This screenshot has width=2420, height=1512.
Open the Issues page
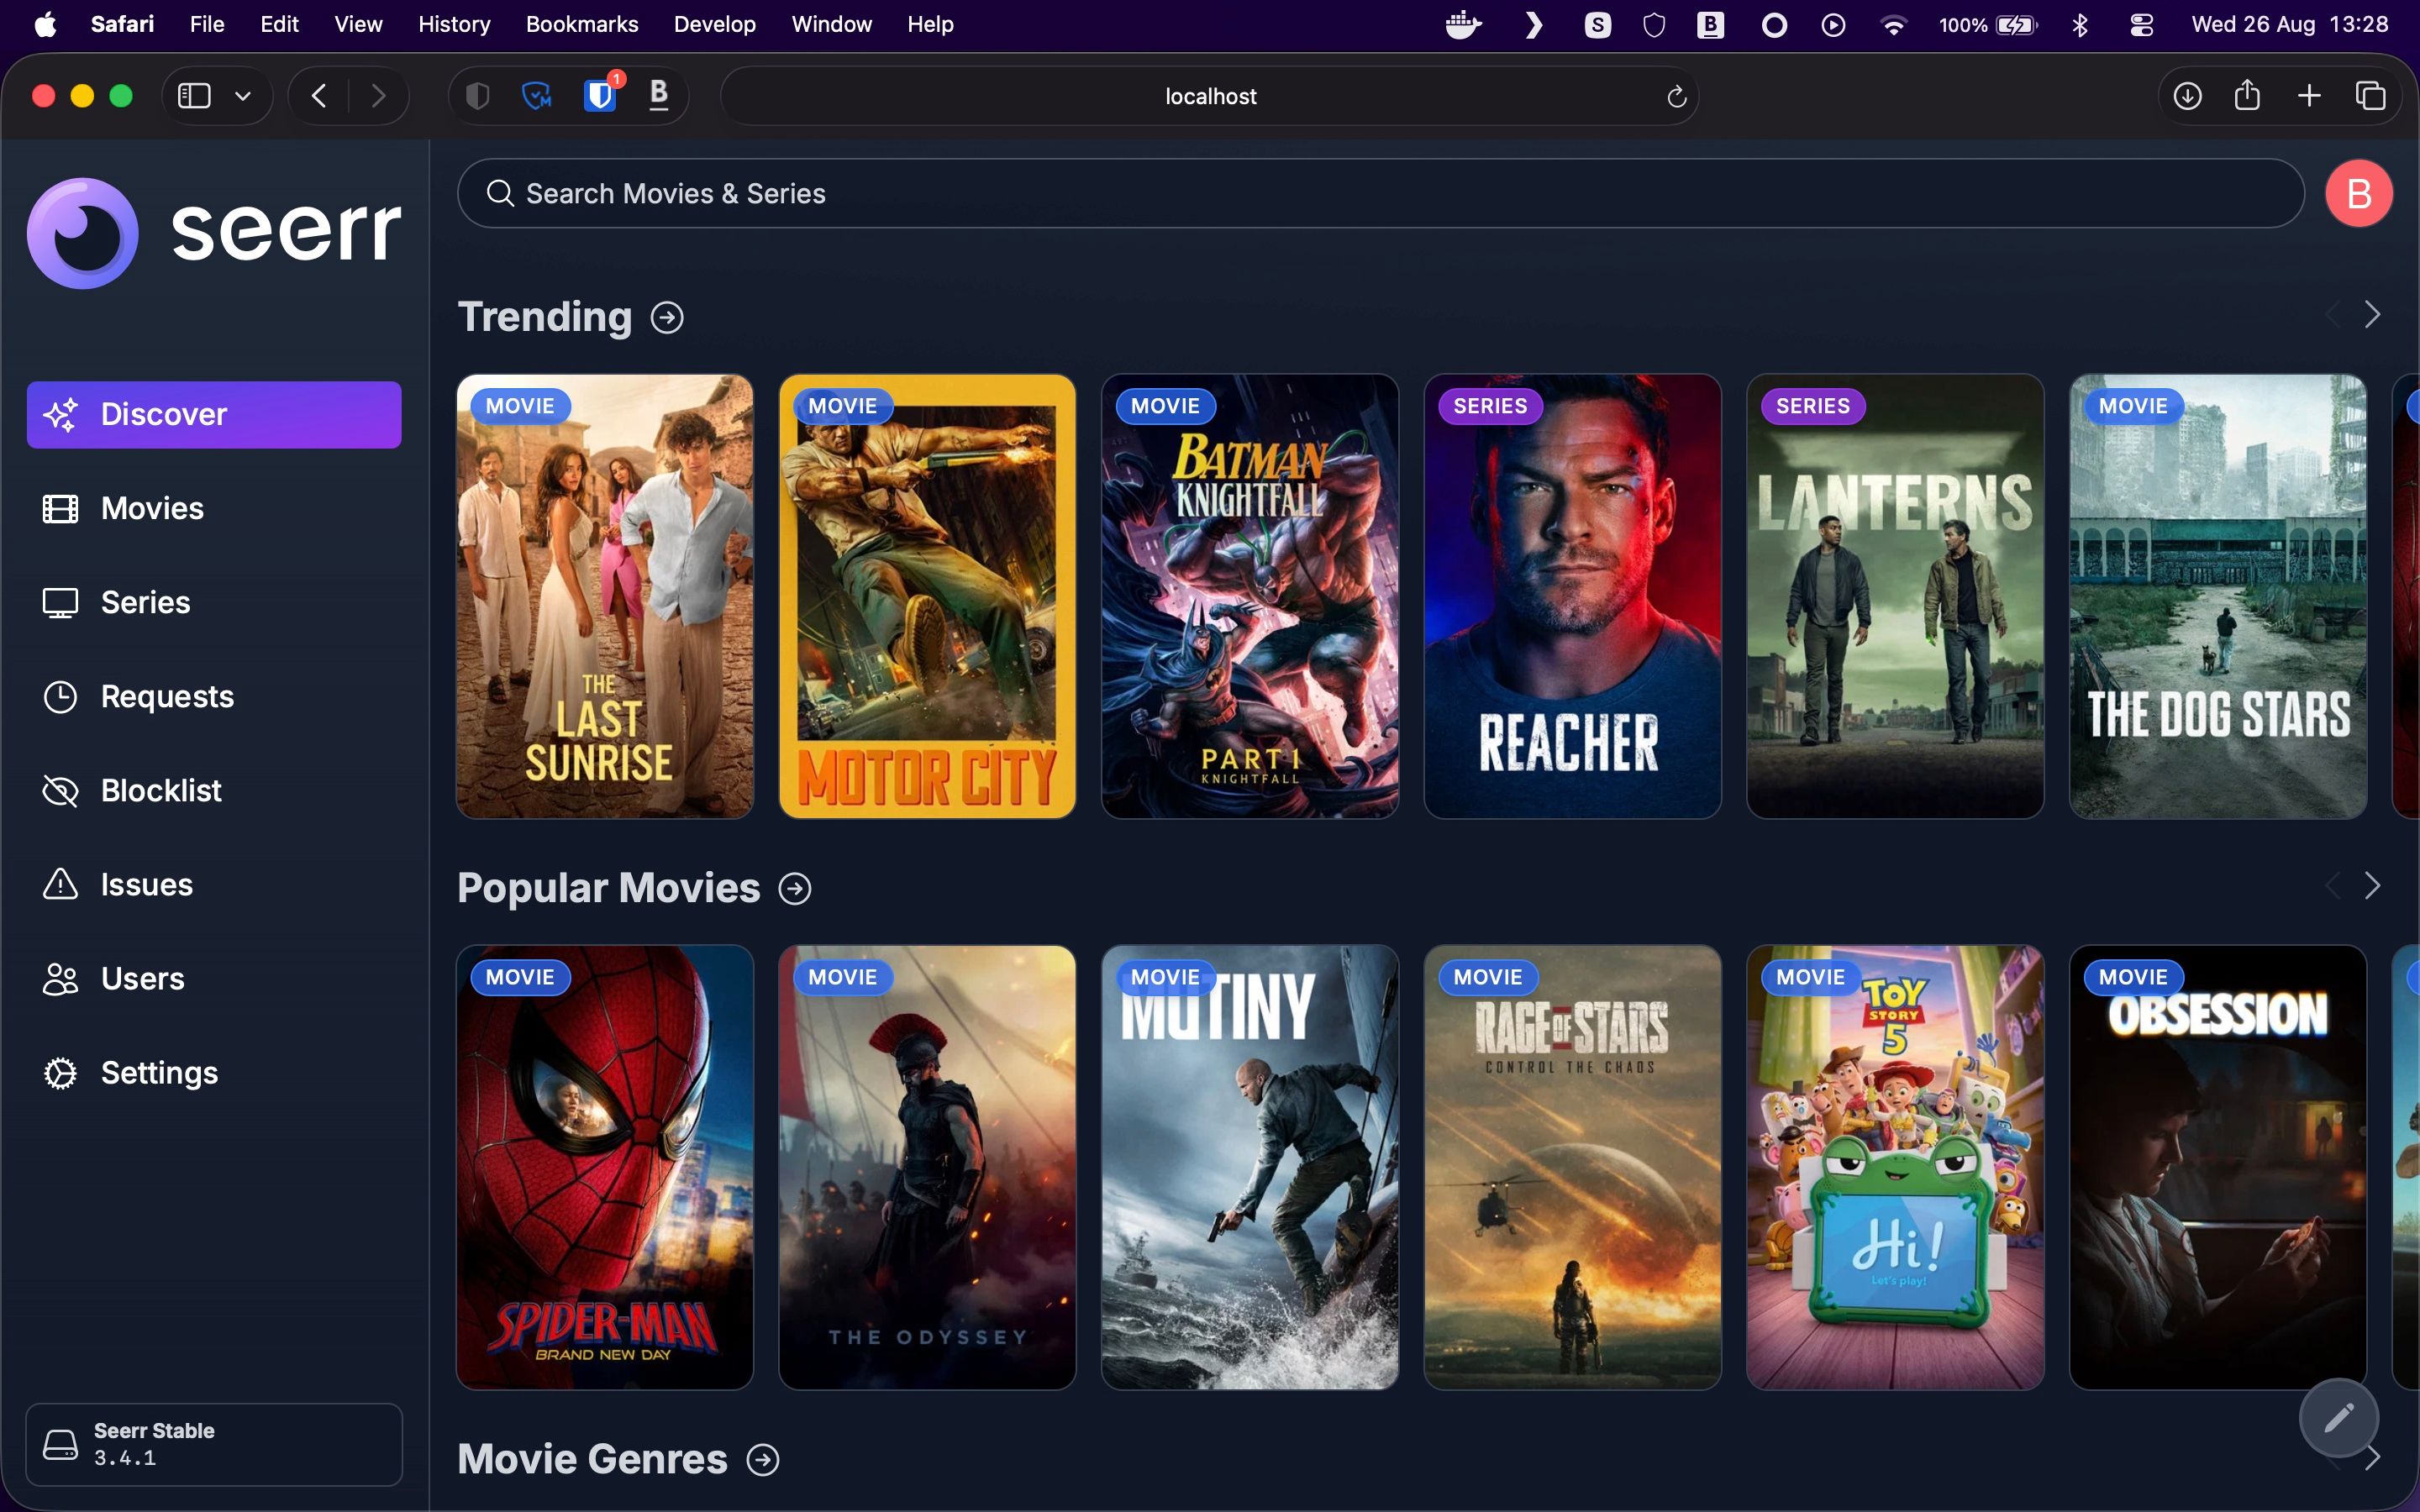(214, 884)
